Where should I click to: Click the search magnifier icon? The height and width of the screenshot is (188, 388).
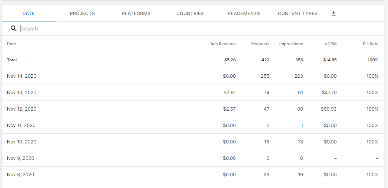tap(13, 28)
